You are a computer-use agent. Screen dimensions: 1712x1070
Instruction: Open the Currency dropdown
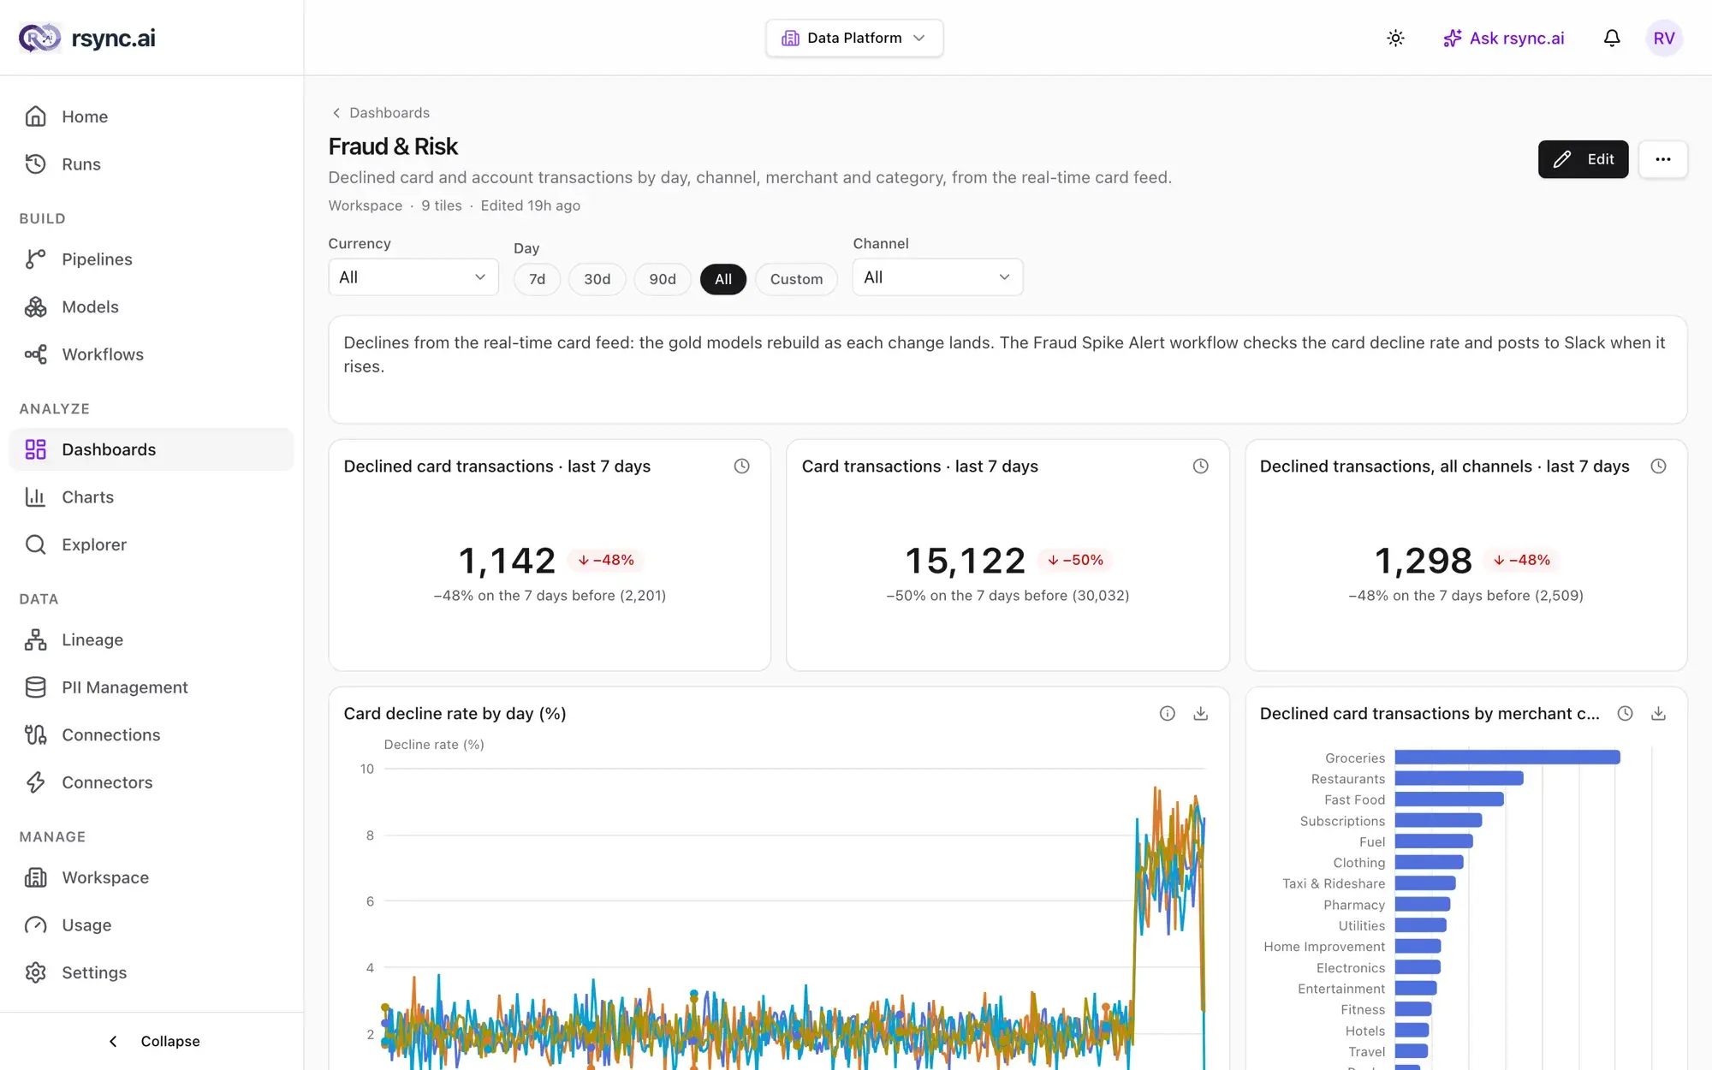click(x=413, y=277)
